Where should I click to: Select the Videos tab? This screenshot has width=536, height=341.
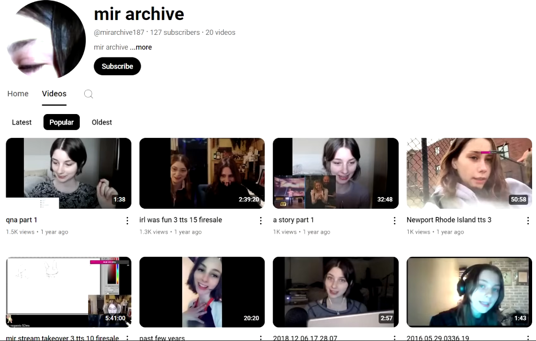[54, 94]
